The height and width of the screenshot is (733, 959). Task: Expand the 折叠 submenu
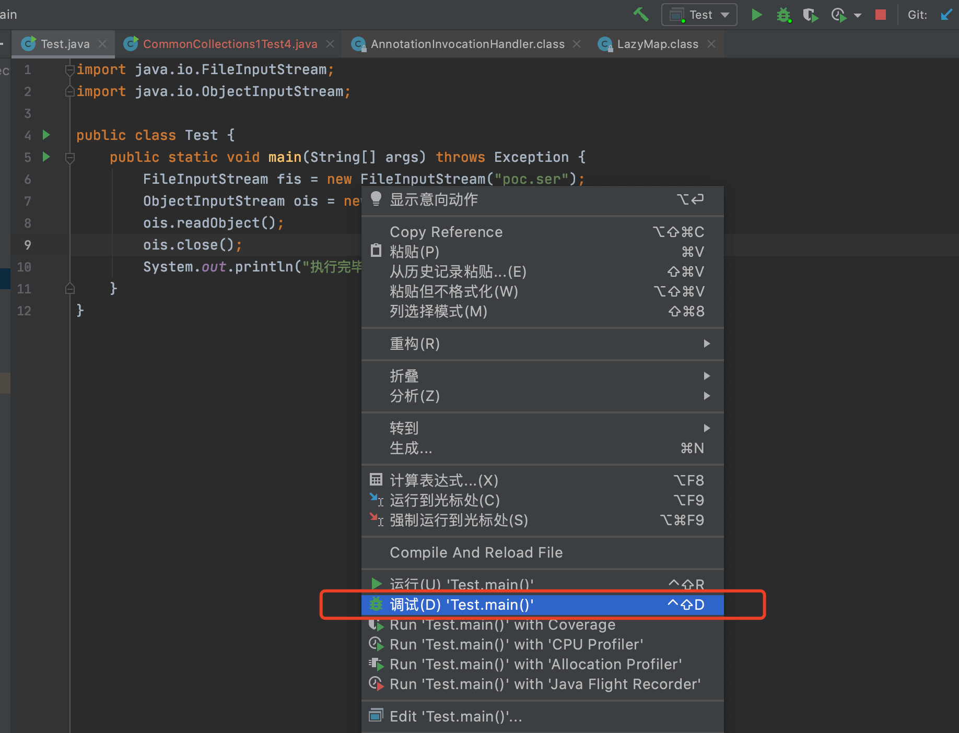tap(542, 376)
